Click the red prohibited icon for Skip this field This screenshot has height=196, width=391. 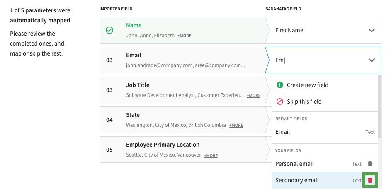pos(280,102)
